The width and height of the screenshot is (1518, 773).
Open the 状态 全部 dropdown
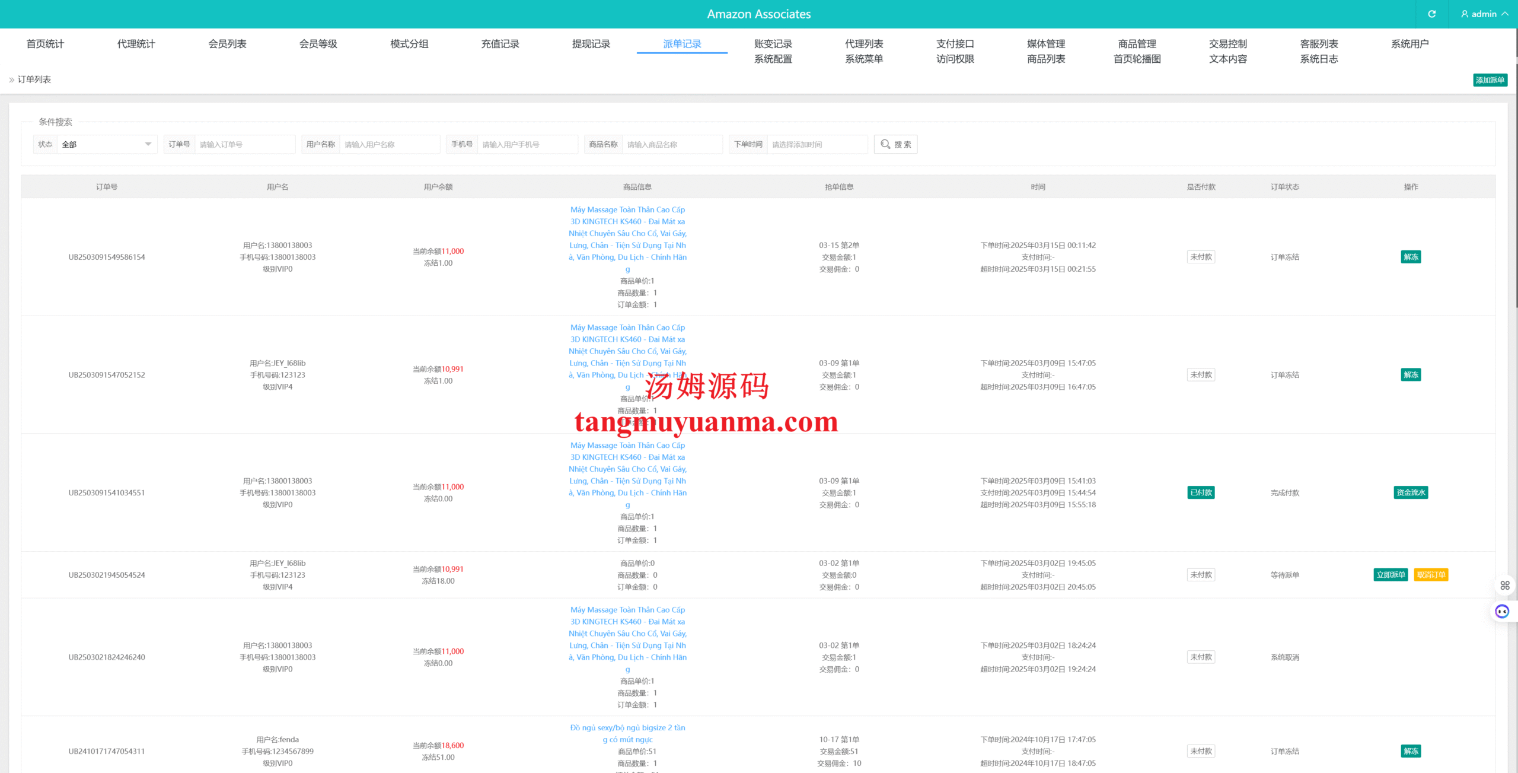pyautogui.click(x=107, y=144)
